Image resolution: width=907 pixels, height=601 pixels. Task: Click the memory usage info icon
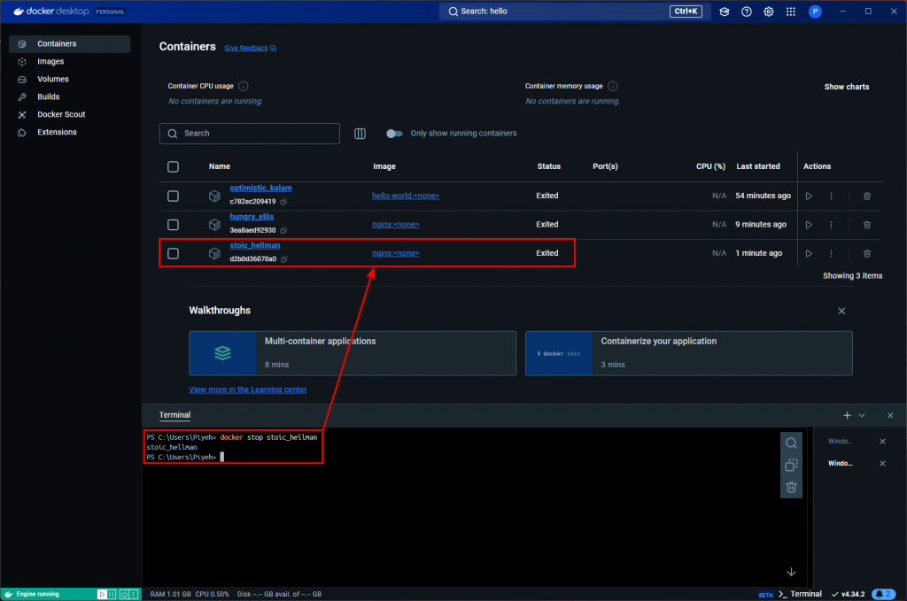tap(613, 86)
